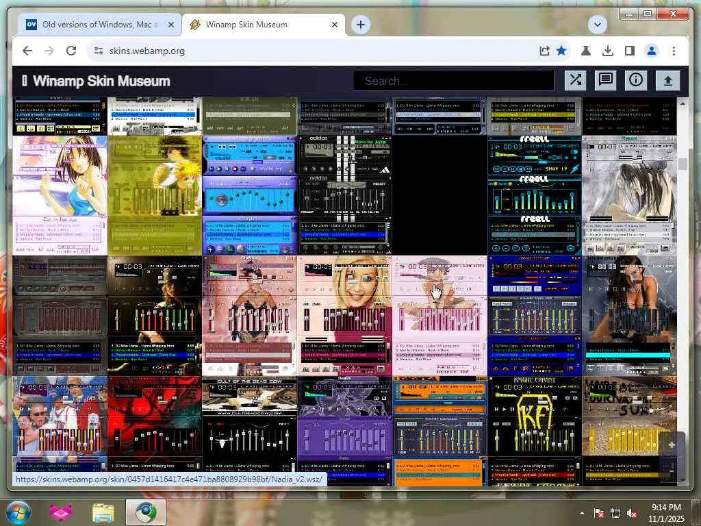The height and width of the screenshot is (526, 701).
Task: Open the anime girl in blue top skin
Action: point(60,195)
